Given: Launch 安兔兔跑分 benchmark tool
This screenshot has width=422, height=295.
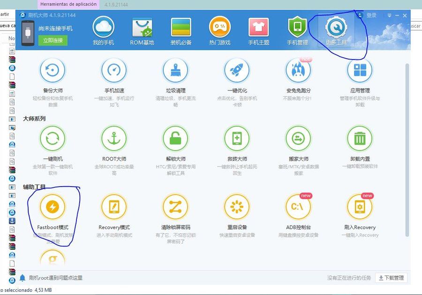Looking at the screenshot, I should coord(299,70).
